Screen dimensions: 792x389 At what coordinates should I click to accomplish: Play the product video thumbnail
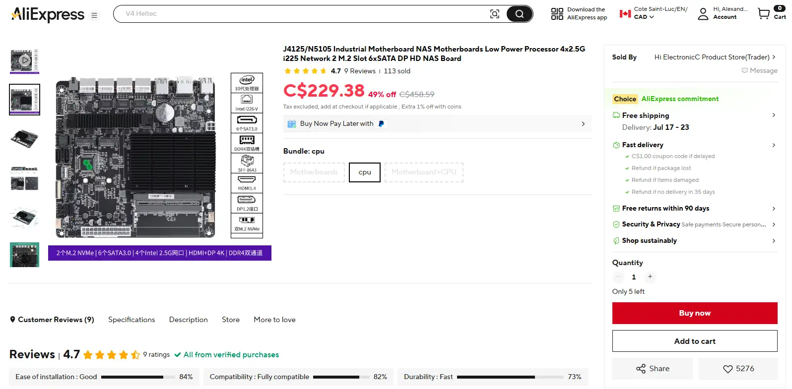click(24, 60)
